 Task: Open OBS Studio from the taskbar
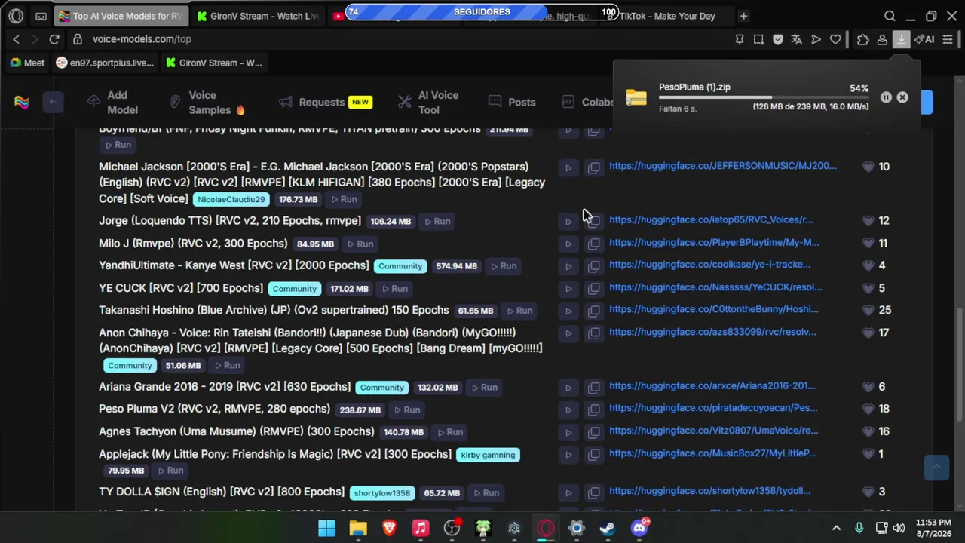click(452, 528)
